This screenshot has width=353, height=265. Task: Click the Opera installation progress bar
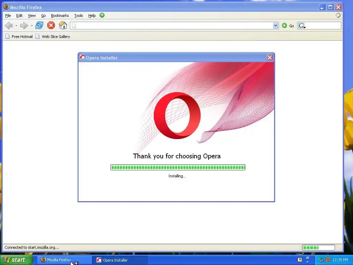(178, 167)
